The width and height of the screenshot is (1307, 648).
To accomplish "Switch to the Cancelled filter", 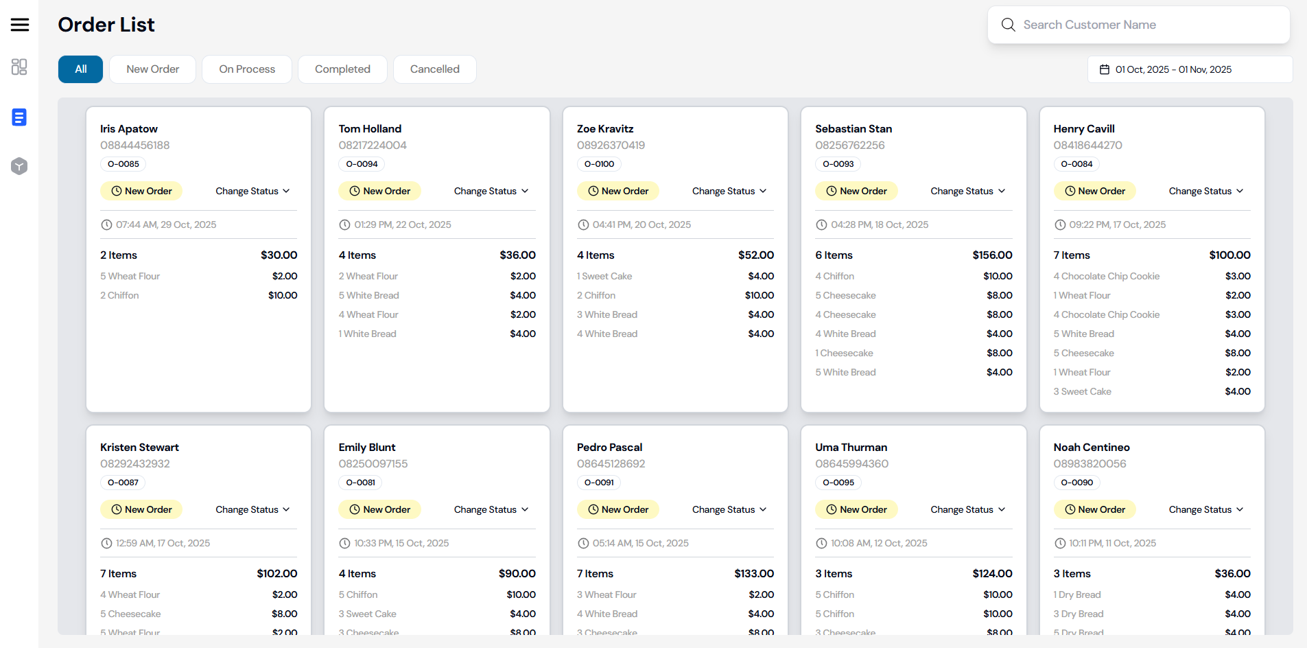I will pos(434,69).
